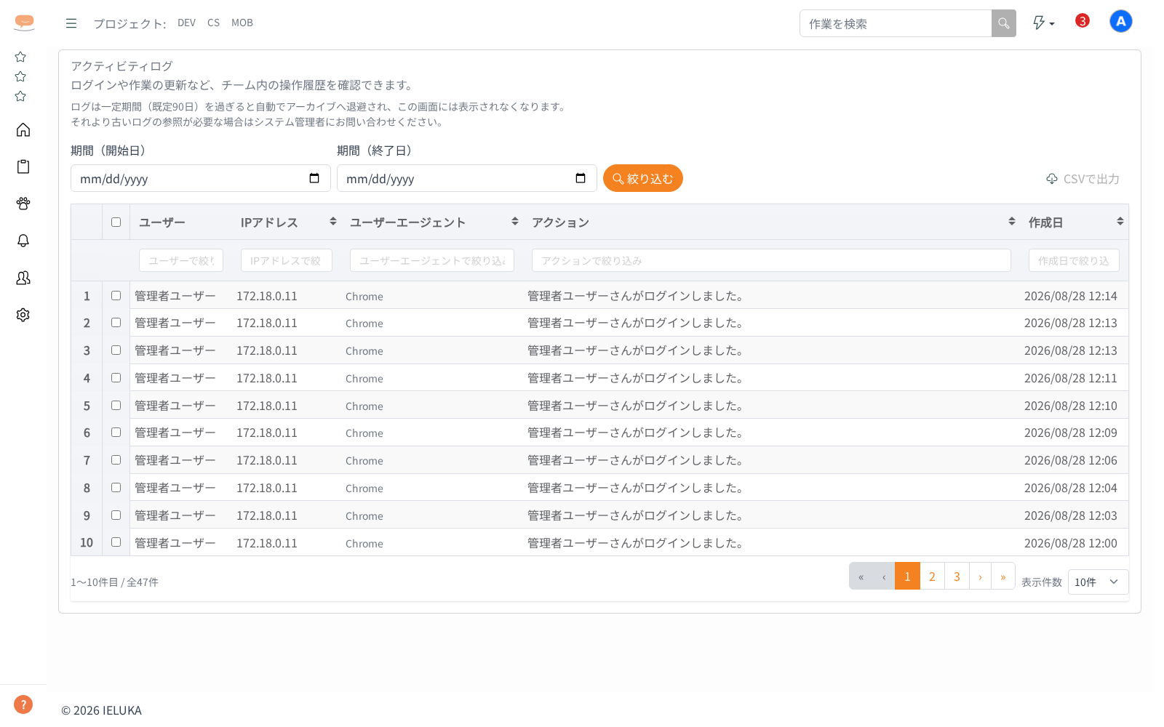The height and width of the screenshot is (727, 1164).
Task: Sort by 作成日 column
Action: 1120,222
